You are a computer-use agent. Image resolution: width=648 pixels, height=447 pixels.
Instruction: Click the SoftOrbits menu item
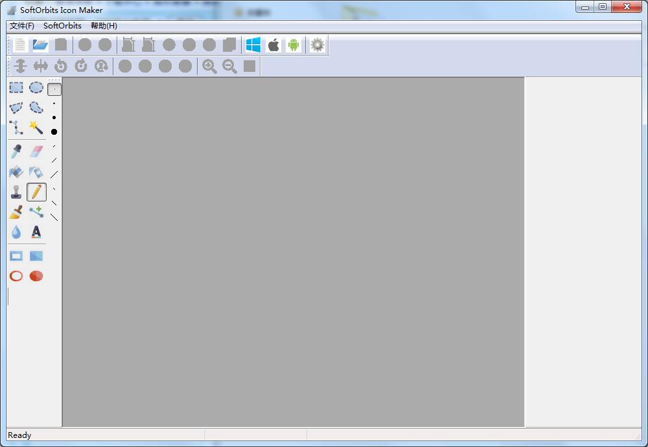[x=62, y=25]
